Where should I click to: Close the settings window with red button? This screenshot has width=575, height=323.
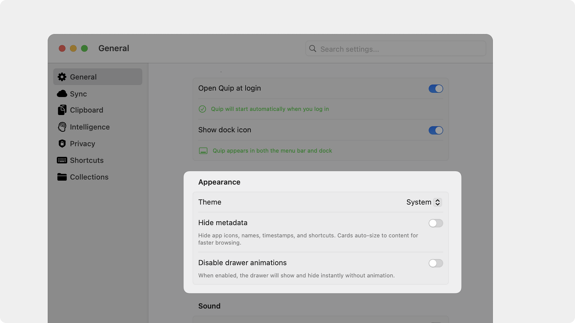(x=62, y=48)
